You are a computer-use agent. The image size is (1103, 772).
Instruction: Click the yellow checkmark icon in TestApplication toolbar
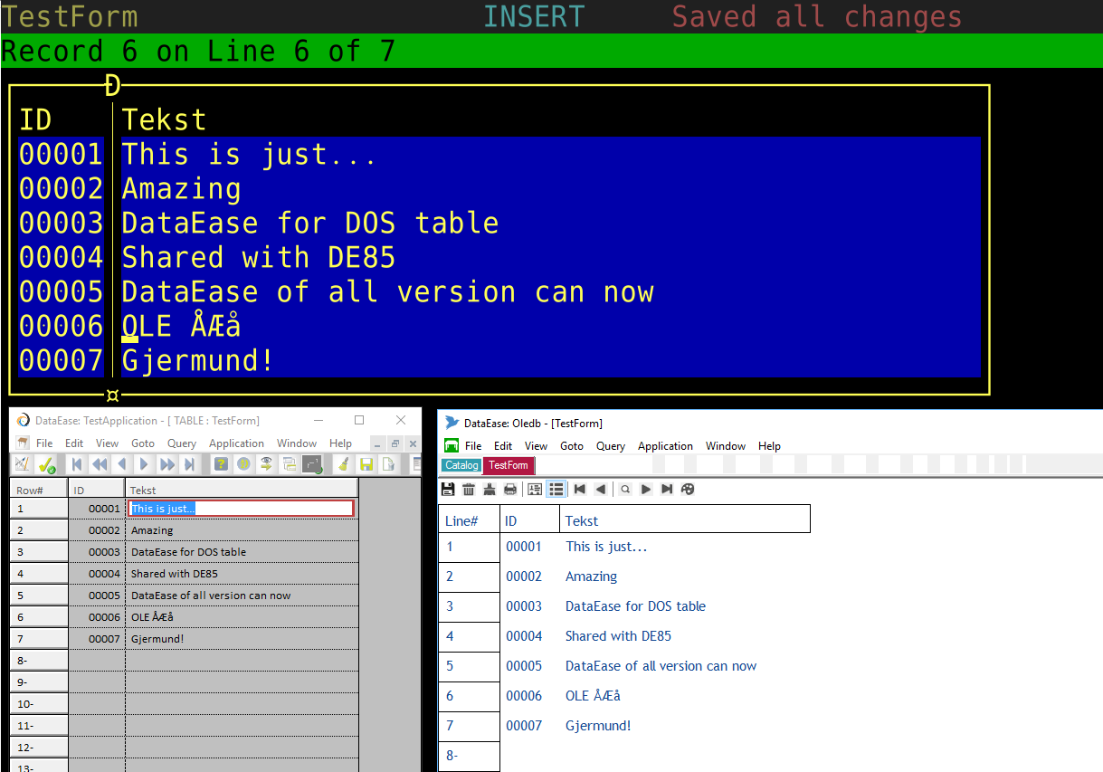46,464
